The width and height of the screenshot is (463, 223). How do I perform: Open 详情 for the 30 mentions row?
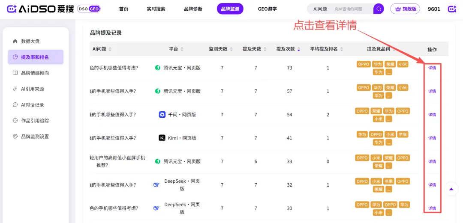pos(432,208)
